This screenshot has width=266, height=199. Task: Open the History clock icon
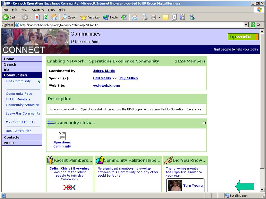[124, 17]
